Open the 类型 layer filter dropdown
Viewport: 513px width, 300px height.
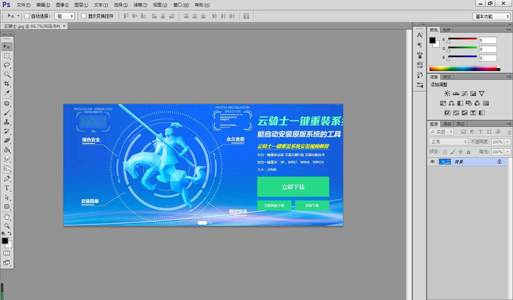click(441, 132)
